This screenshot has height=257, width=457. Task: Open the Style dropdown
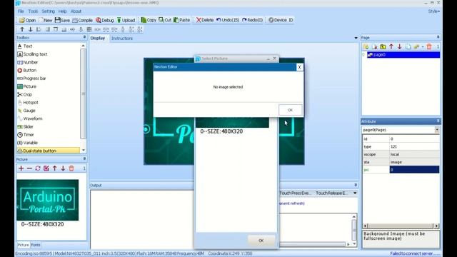[434, 11]
